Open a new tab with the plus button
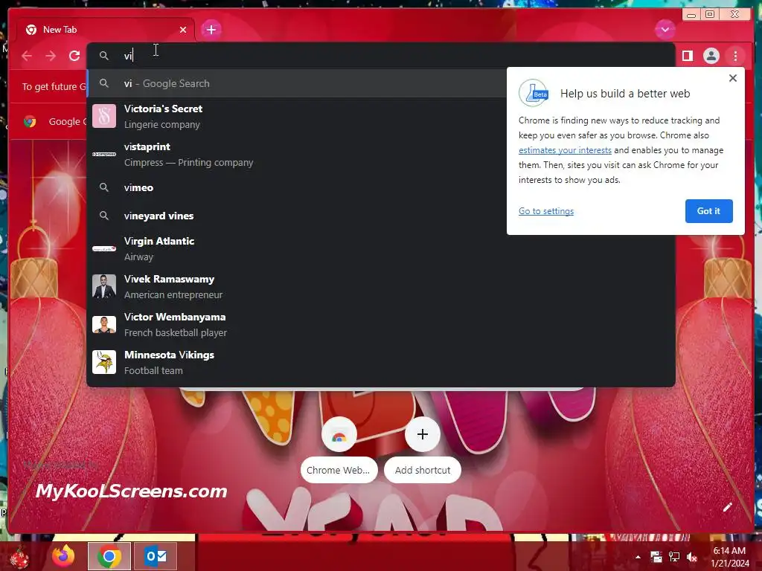Screen dimensions: 762x571 (211, 30)
